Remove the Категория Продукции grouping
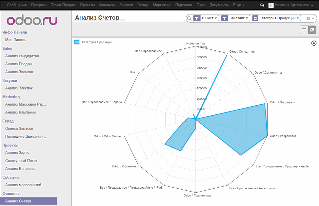319x206 pixels. click(x=297, y=18)
